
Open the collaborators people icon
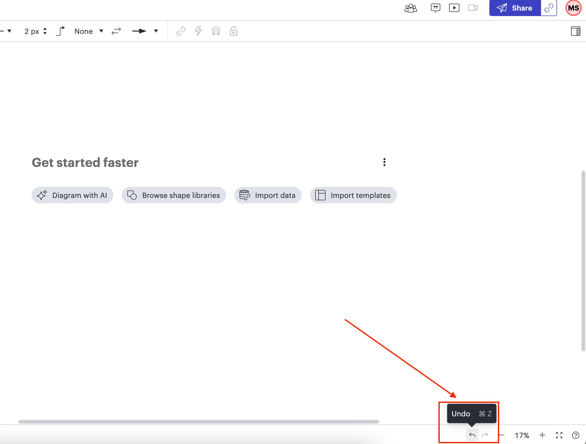tap(411, 8)
